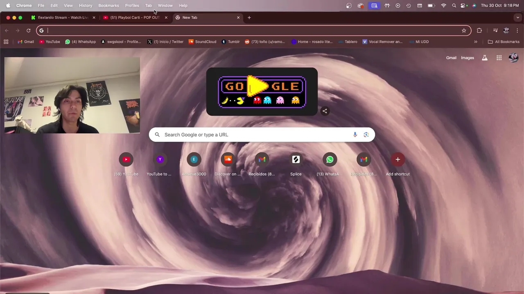Open the apps grid in bookmarks bar
This screenshot has width=524, height=294.
tap(6, 42)
